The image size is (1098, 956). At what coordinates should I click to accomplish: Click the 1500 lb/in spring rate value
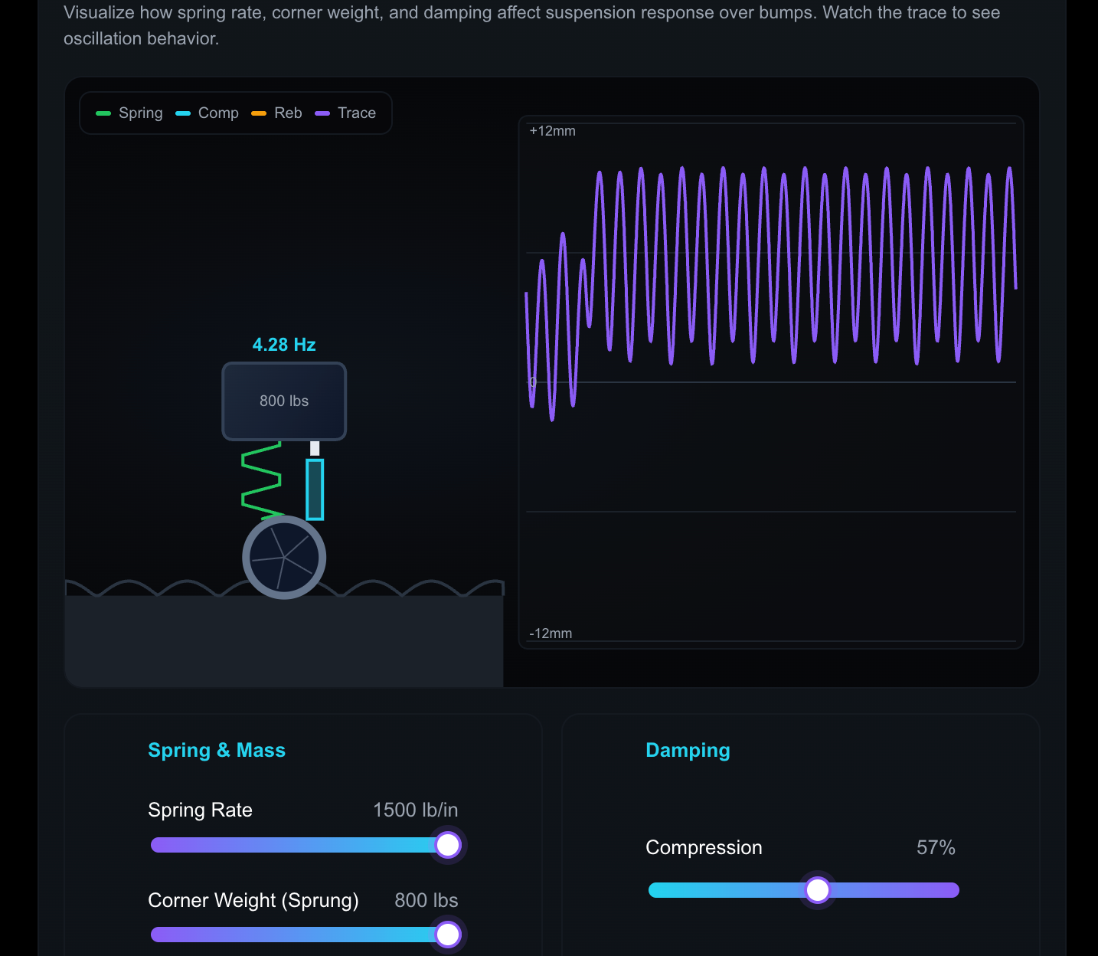415,810
